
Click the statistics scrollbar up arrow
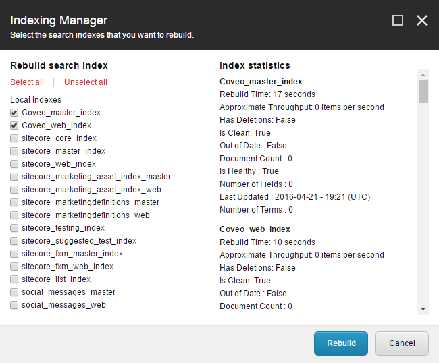[423, 75]
